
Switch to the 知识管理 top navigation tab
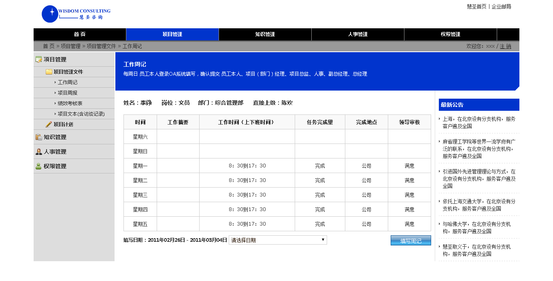tap(265, 34)
